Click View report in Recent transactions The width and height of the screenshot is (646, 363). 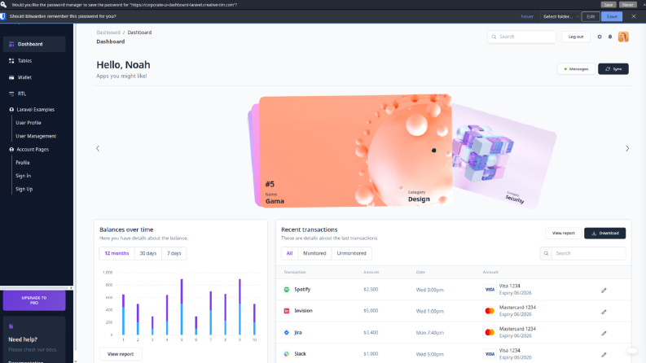tap(563, 233)
